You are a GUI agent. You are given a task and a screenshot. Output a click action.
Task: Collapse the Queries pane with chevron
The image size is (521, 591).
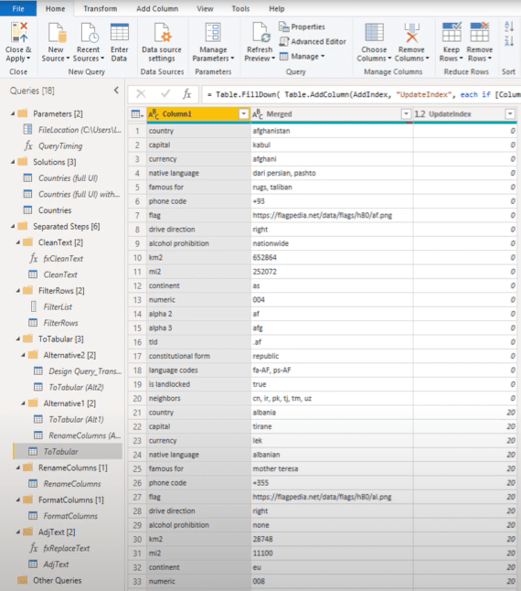click(x=116, y=90)
